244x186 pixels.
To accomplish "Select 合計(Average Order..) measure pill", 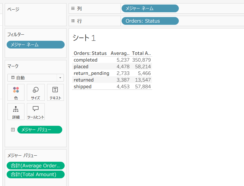I will pos(35,166).
